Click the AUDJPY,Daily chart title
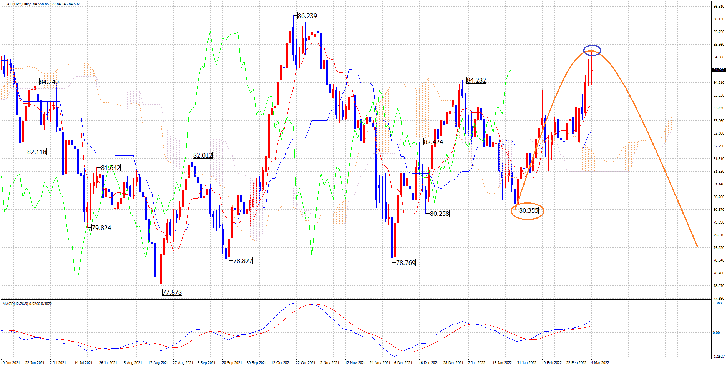Screen dimensions: 727x367 (19, 4)
